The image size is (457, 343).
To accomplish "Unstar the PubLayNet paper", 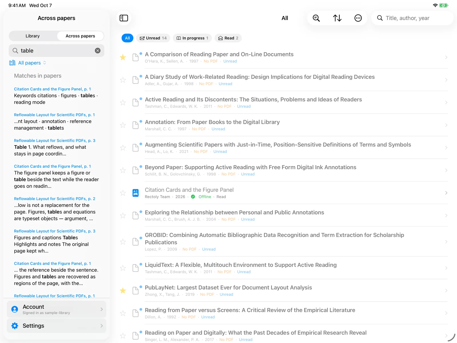I will click(x=123, y=291).
